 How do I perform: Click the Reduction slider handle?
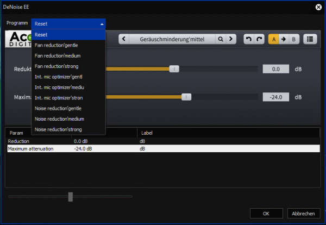[x=174, y=69]
